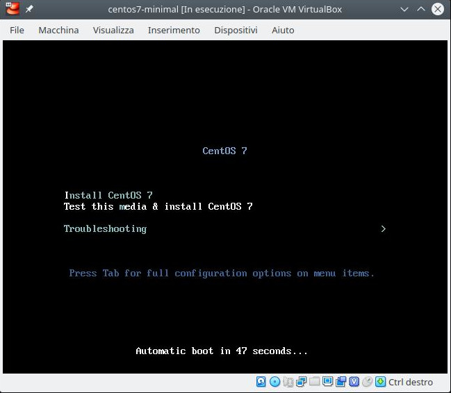451x393 pixels.
Task: Click the hard disk activity status icon
Action: pyautogui.click(x=261, y=382)
